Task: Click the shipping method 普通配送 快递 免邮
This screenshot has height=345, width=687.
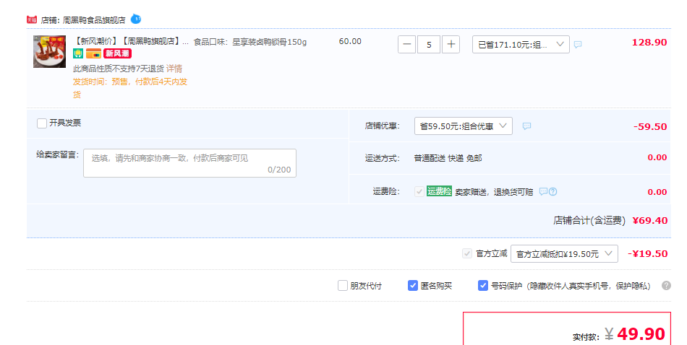Action: (x=448, y=158)
